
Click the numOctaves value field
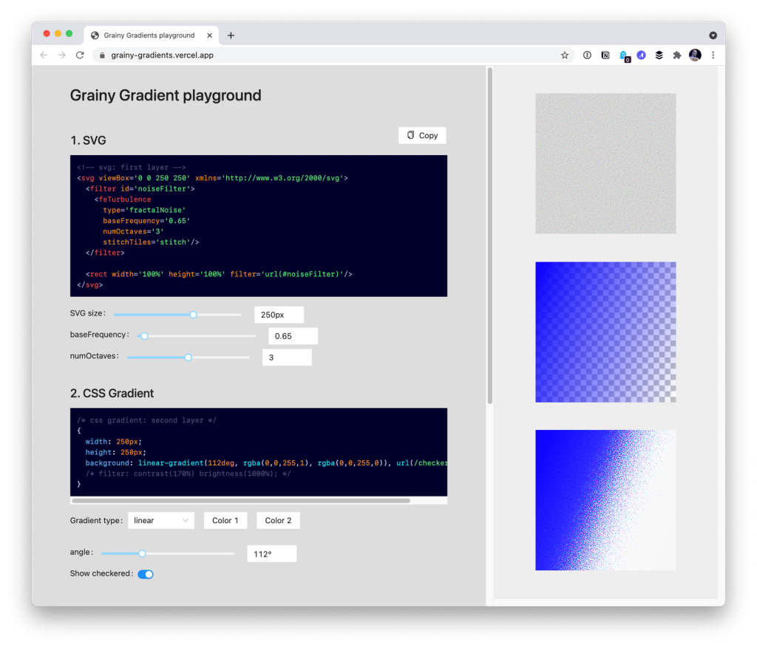tap(287, 358)
